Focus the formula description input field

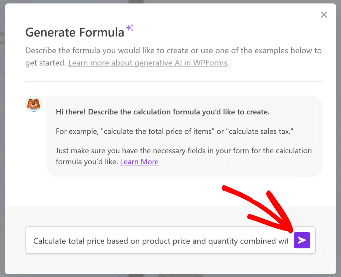pyautogui.click(x=161, y=240)
